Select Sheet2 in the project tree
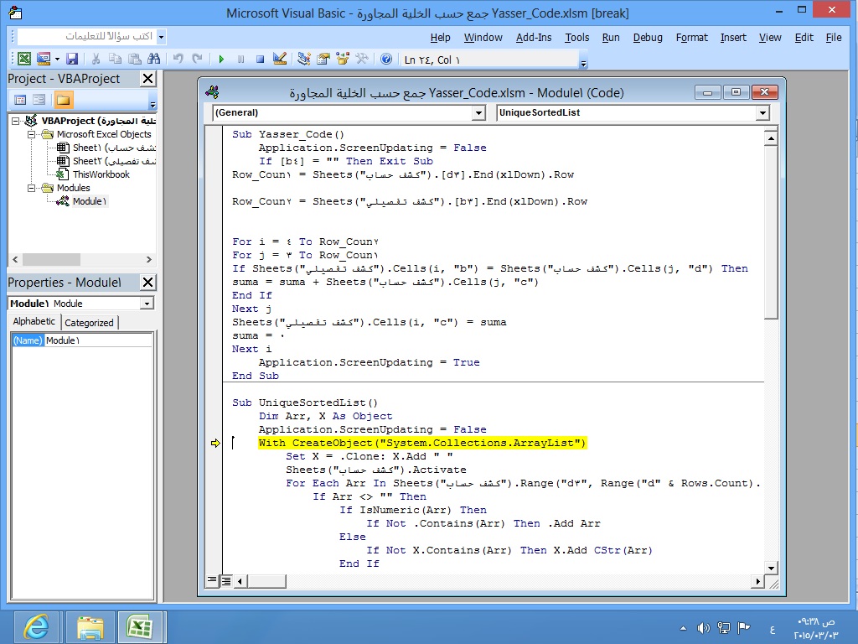The height and width of the screenshot is (644, 858). click(106, 161)
